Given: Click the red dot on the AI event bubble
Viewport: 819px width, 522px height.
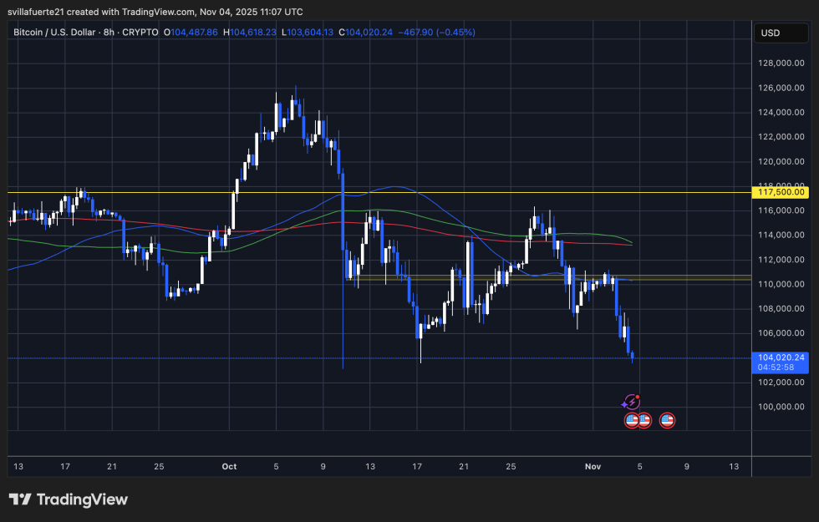Looking at the screenshot, I should click(638, 397).
